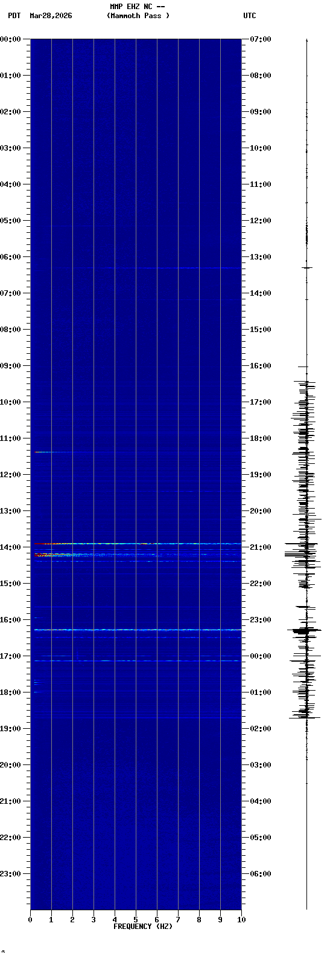Image resolution: width=333 pixels, height=958 pixels.
Task: Select 05:00 on the PDT time axis
Action: tap(11, 221)
